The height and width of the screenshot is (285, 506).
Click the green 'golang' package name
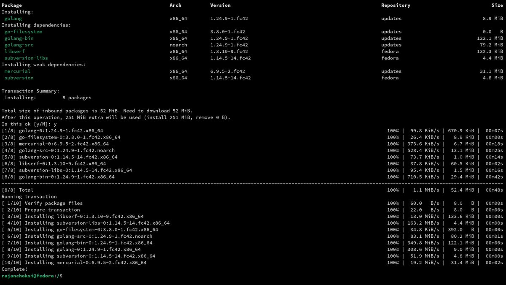(13, 19)
